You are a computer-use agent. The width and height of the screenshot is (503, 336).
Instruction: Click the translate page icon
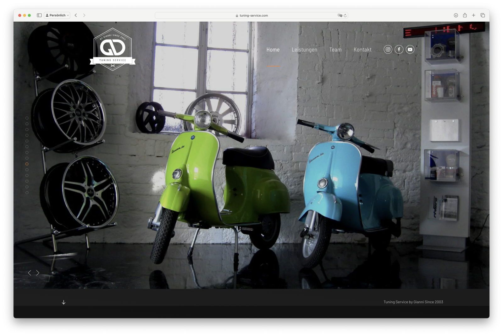(x=340, y=15)
